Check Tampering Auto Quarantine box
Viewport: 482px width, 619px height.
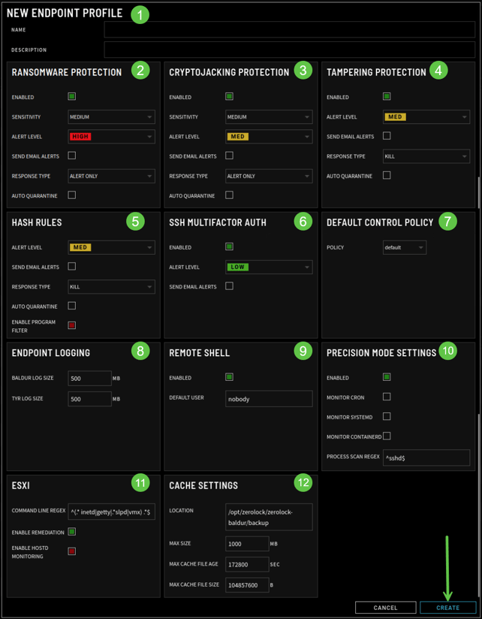[x=387, y=175]
